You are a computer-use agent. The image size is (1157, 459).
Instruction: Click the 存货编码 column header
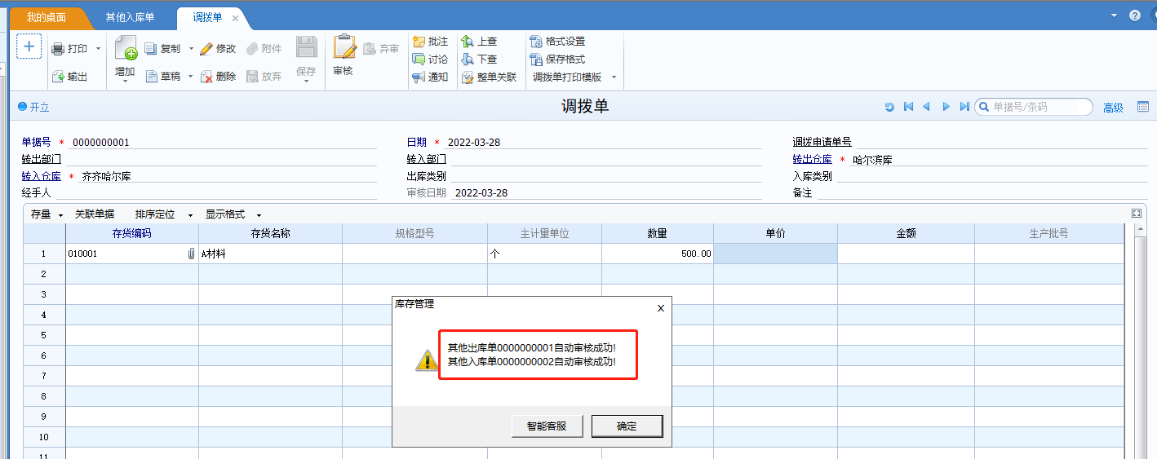(x=132, y=233)
